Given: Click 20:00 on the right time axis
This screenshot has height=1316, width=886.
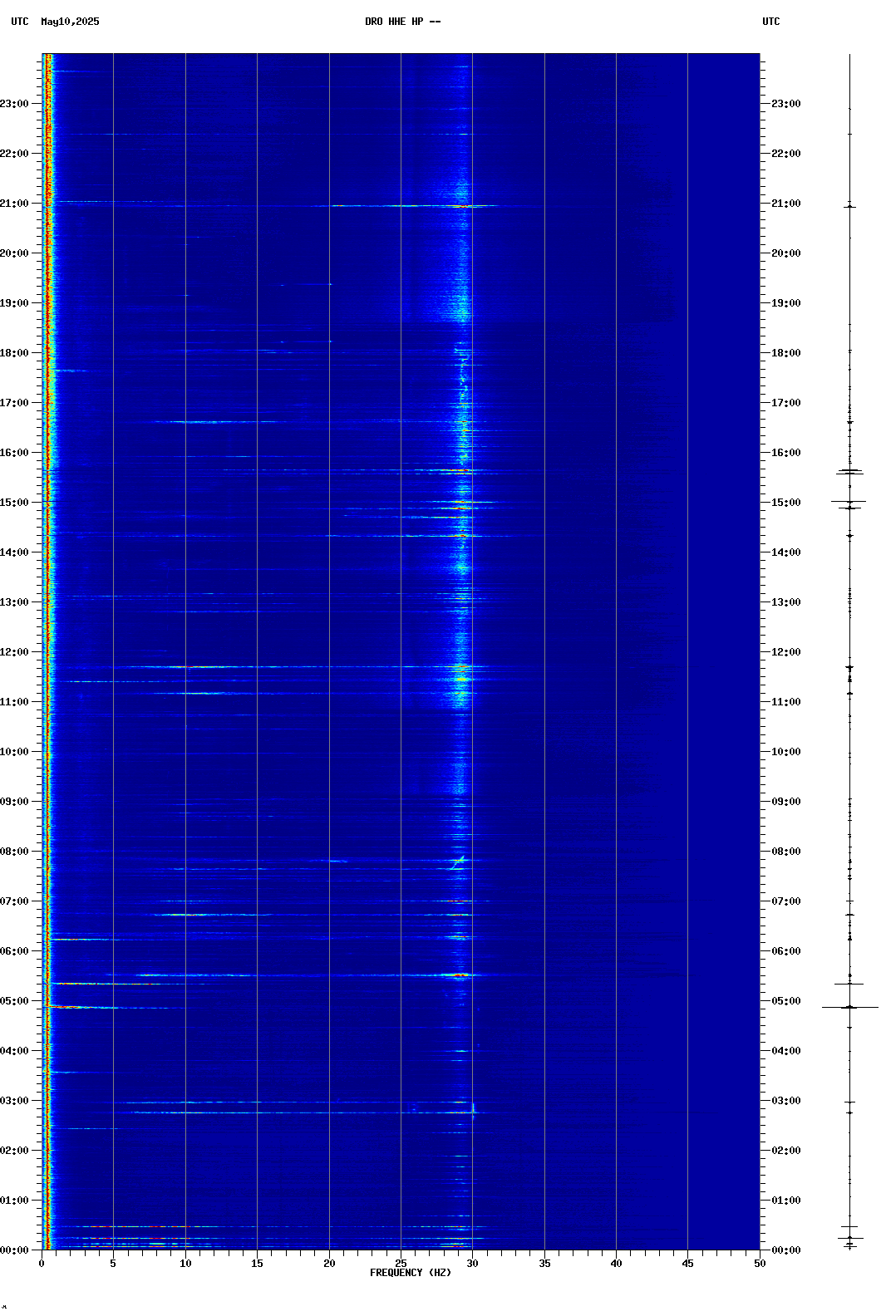Looking at the screenshot, I should tap(786, 253).
